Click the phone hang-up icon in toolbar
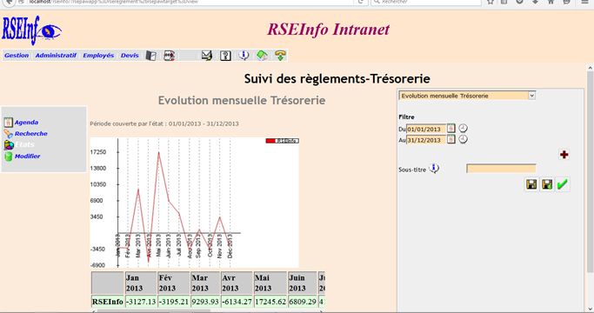This screenshot has width=594, height=313. tap(280, 56)
